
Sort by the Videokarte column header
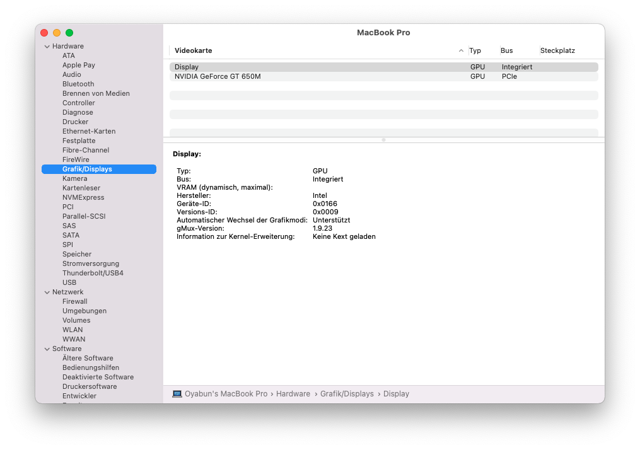tap(193, 50)
